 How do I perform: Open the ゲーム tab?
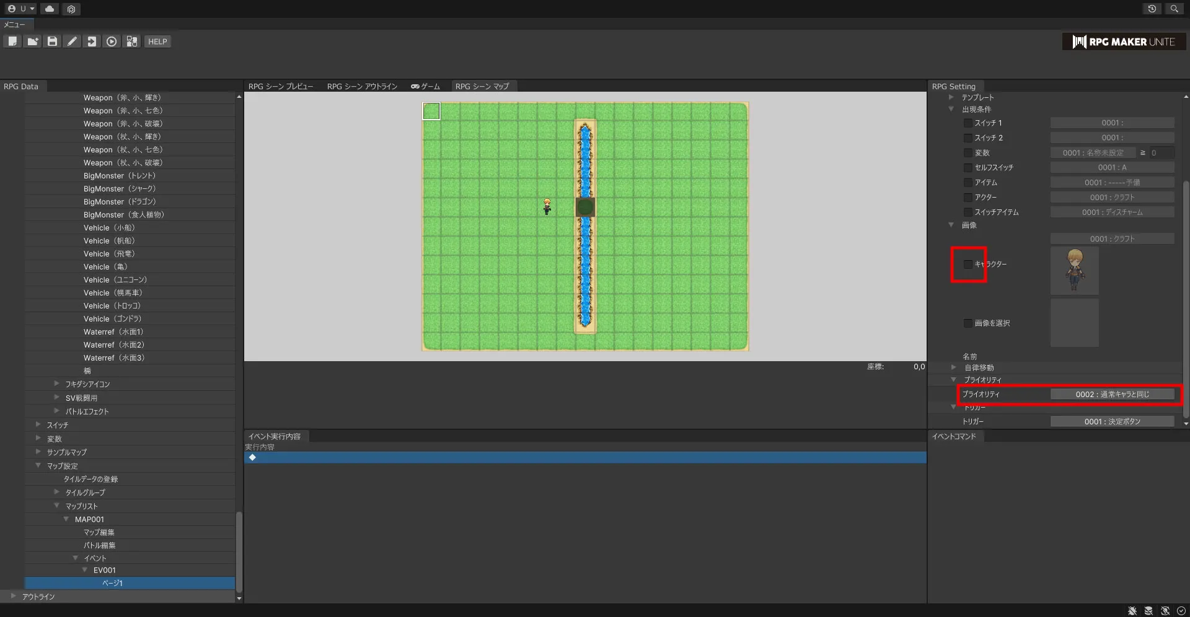click(425, 87)
